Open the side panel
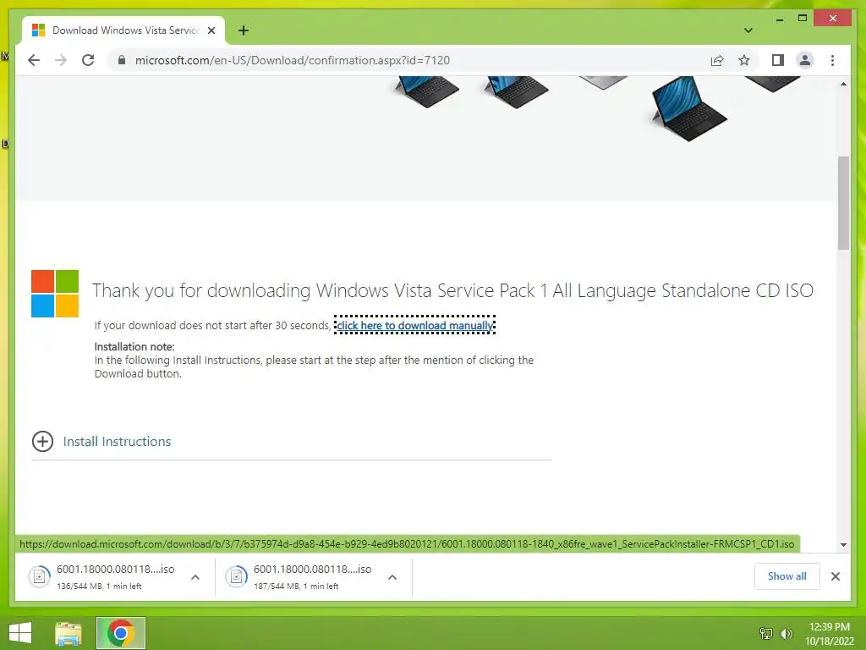This screenshot has height=650, width=866. click(x=778, y=60)
